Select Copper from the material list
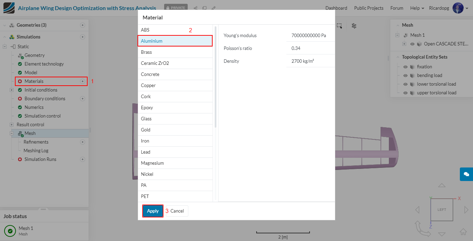473x241 pixels. [x=175, y=85]
